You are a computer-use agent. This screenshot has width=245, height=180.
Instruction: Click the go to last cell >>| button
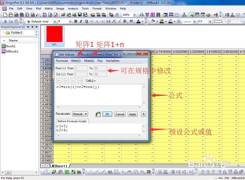point(80,80)
